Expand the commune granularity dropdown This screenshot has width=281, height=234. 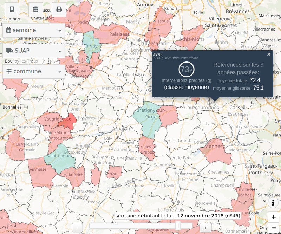[34, 71]
